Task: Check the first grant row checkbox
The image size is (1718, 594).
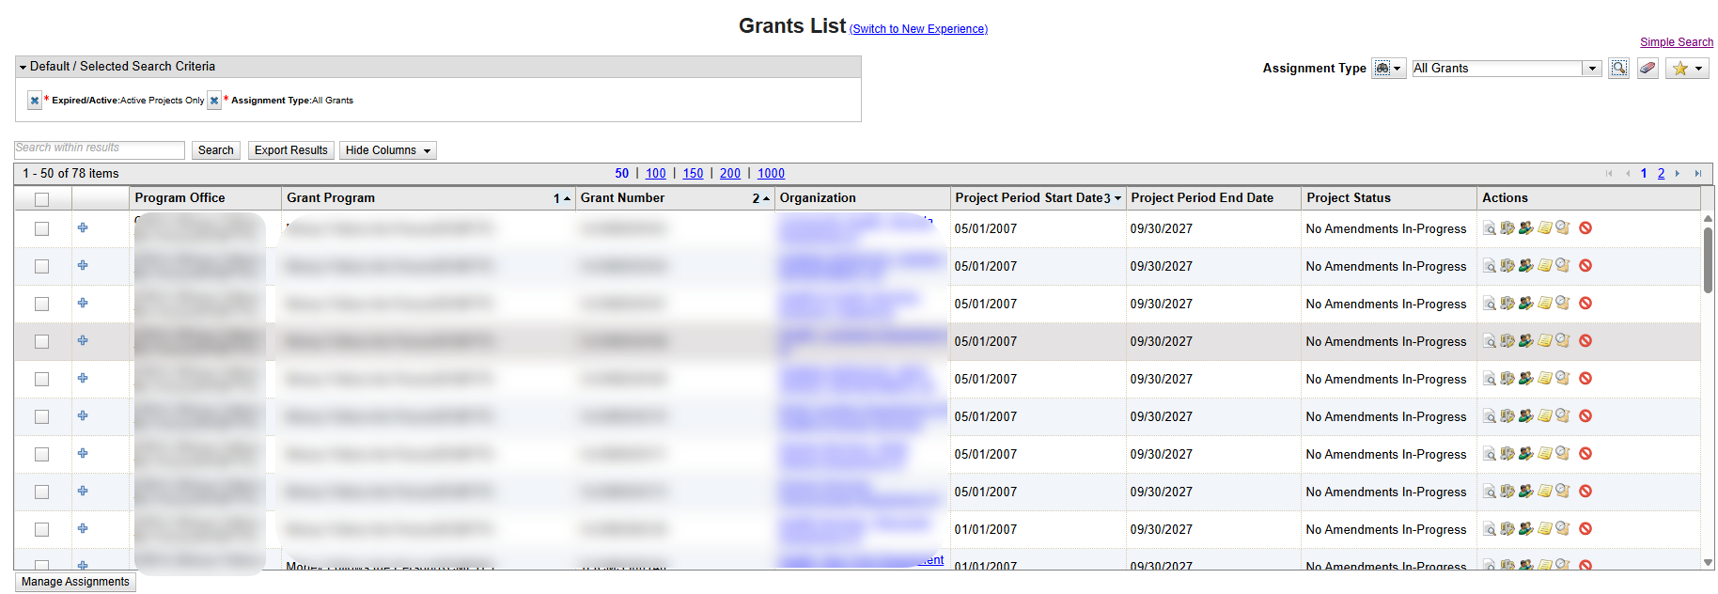Action: (41, 228)
